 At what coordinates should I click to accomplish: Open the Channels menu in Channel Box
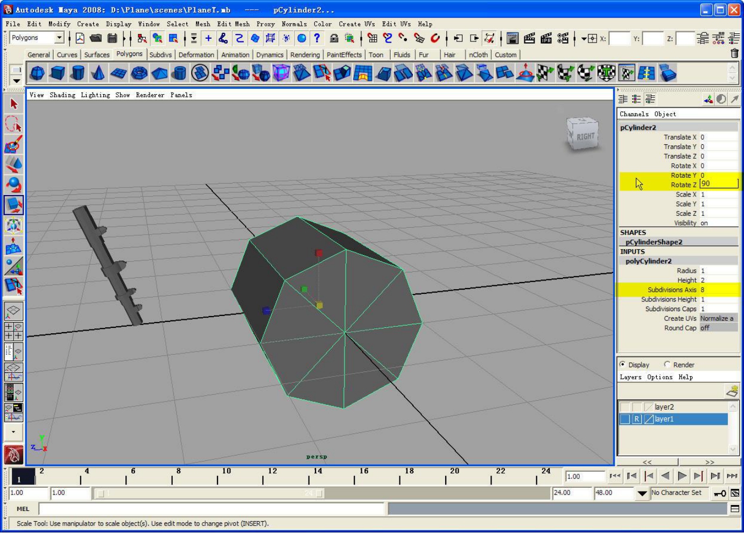634,114
